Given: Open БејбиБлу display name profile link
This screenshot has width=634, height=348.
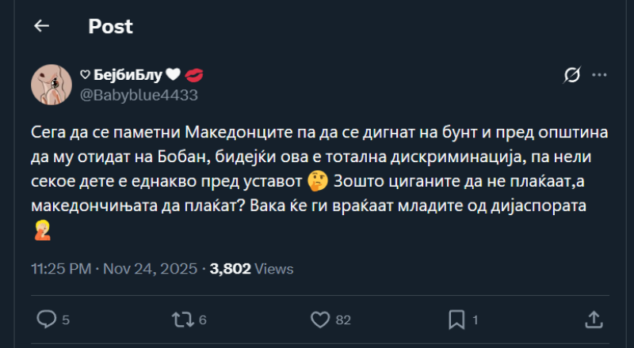Looking at the screenshot, I should pyautogui.click(x=128, y=75).
